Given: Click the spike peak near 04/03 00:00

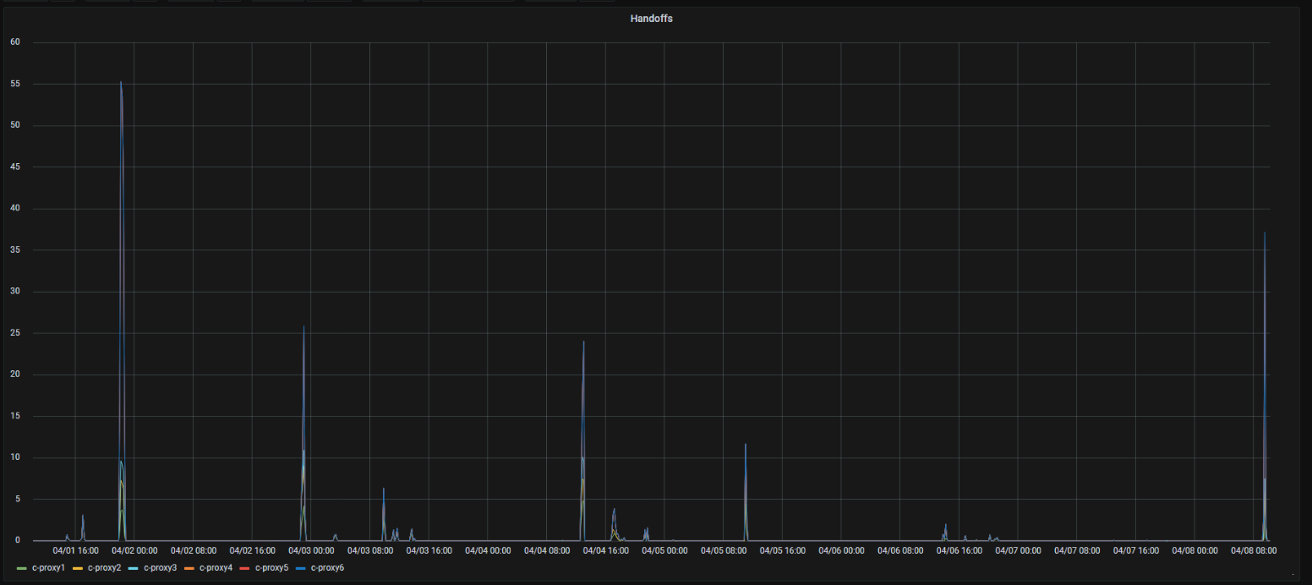Looking at the screenshot, I should [x=303, y=327].
